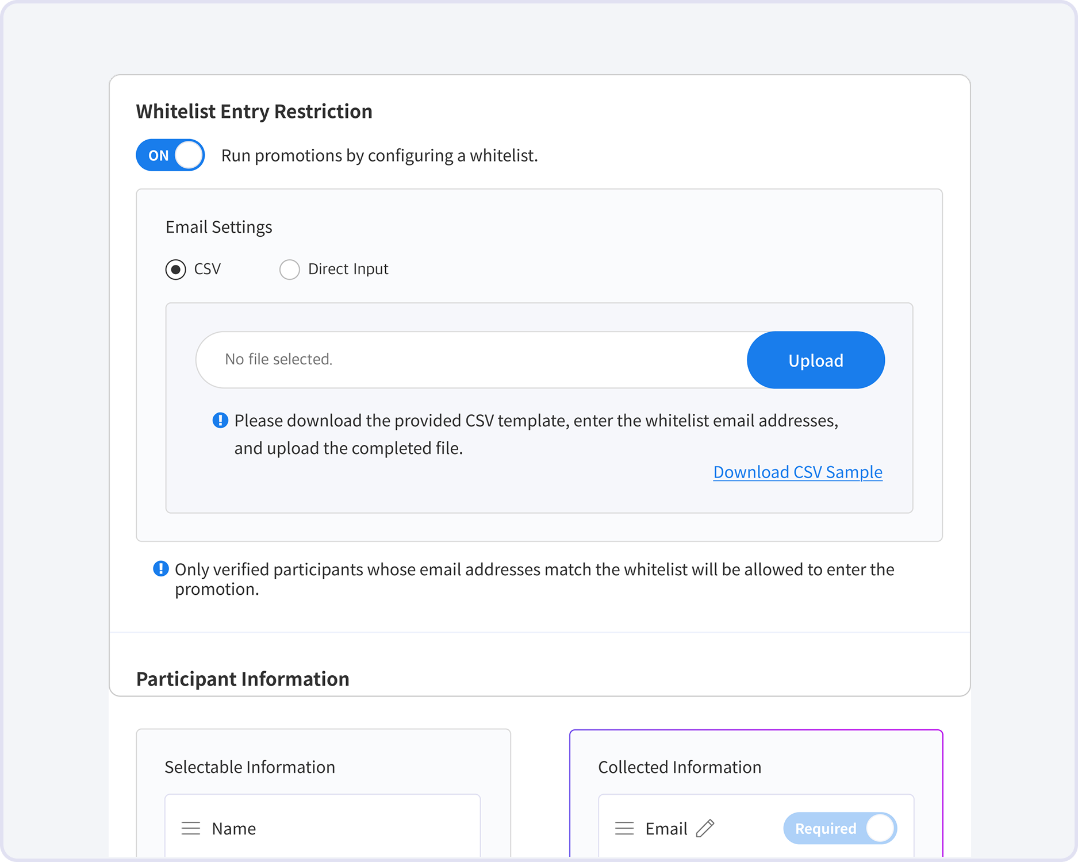Click the info icon beside verified participants note
This screenshot has height=862, width=1078.
(x=160, y=569)
